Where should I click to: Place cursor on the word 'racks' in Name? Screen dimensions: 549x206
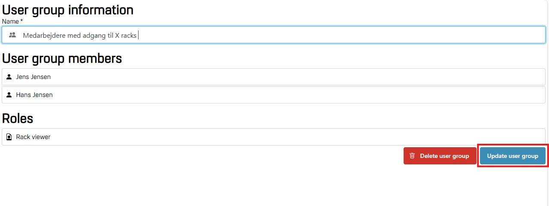tap(129, 36)
